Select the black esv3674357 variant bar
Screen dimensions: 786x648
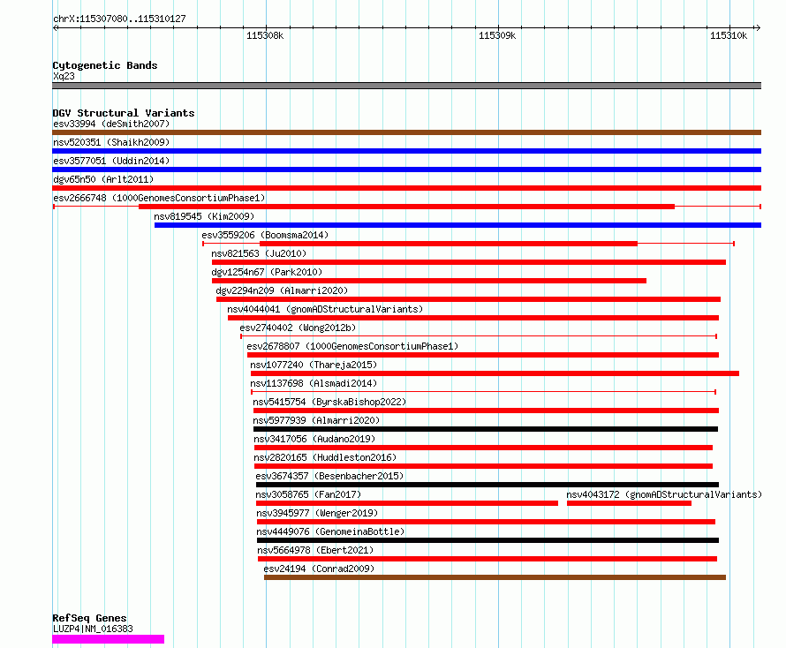click(x=487, y=485)
